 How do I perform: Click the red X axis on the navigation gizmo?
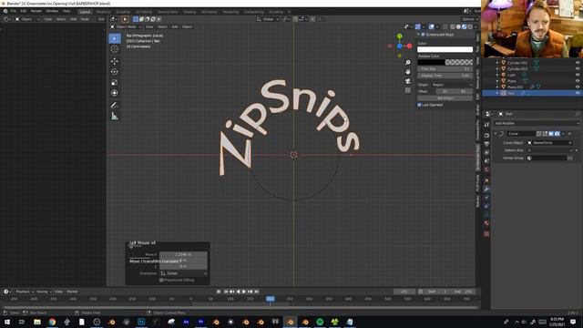coord(409,46)
